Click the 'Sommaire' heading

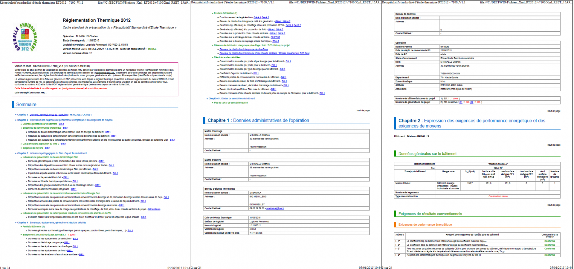pos(26,104)
